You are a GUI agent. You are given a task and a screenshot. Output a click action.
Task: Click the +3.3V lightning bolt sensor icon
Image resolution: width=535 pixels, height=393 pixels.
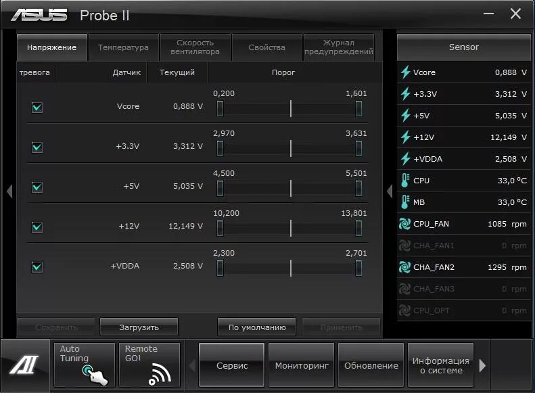pyautogui.click(x=405, y=94)
